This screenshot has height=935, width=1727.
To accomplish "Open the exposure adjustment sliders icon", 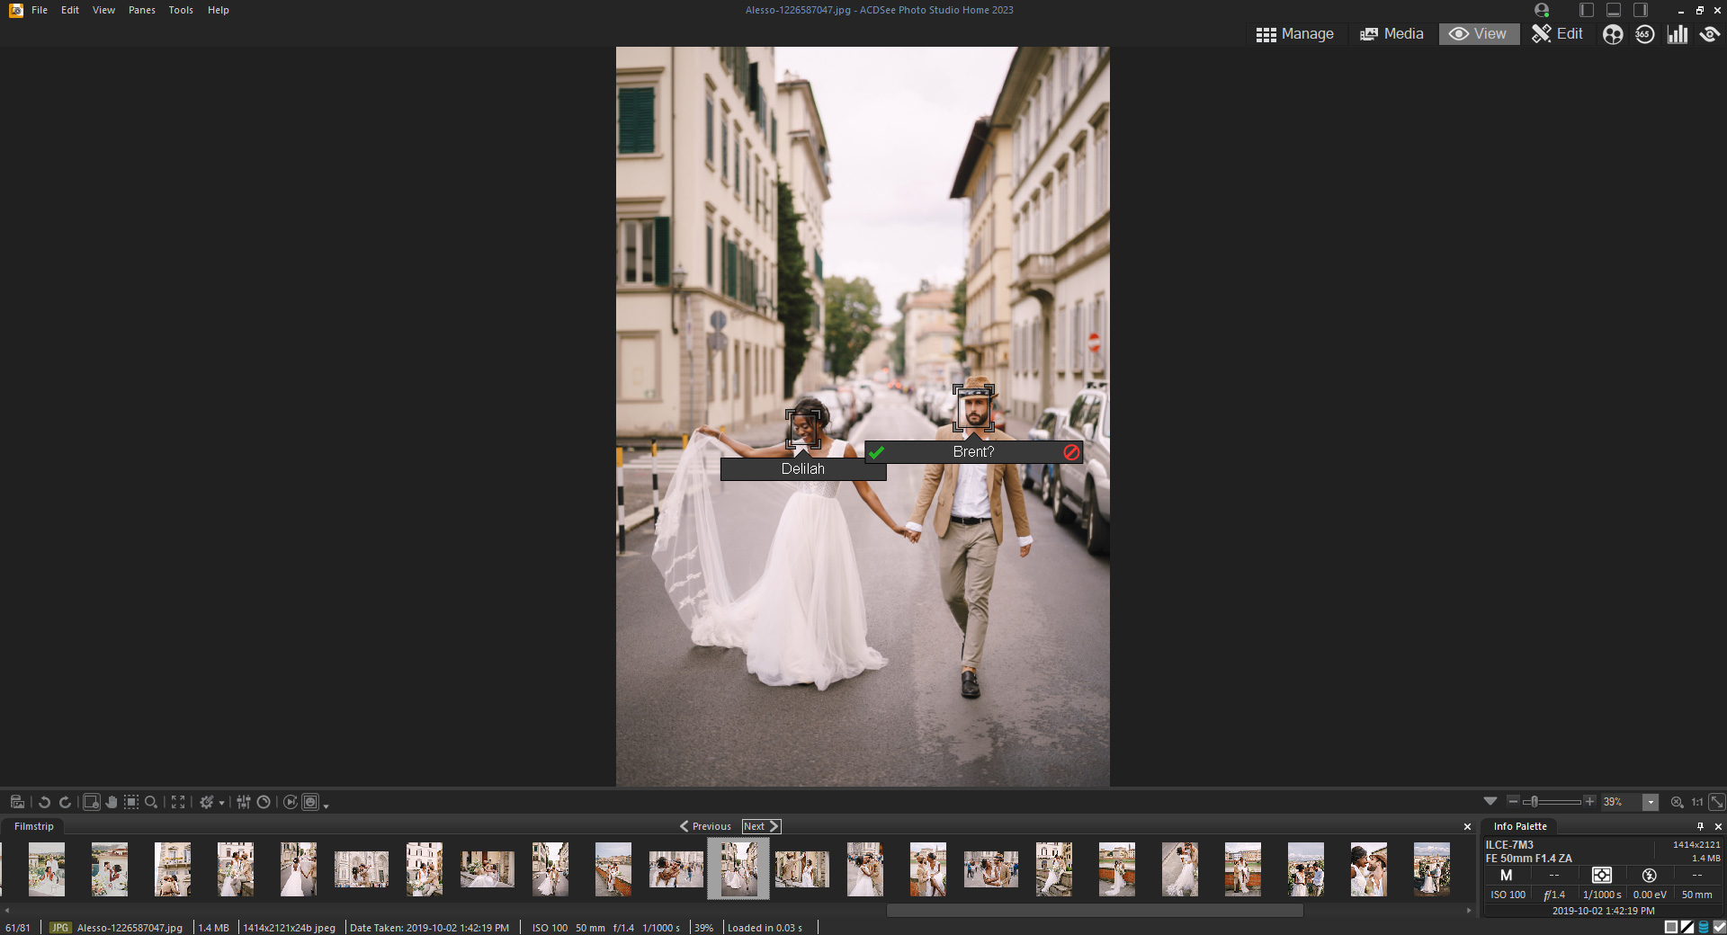I will pyautogui.click(x=243, y=803).
